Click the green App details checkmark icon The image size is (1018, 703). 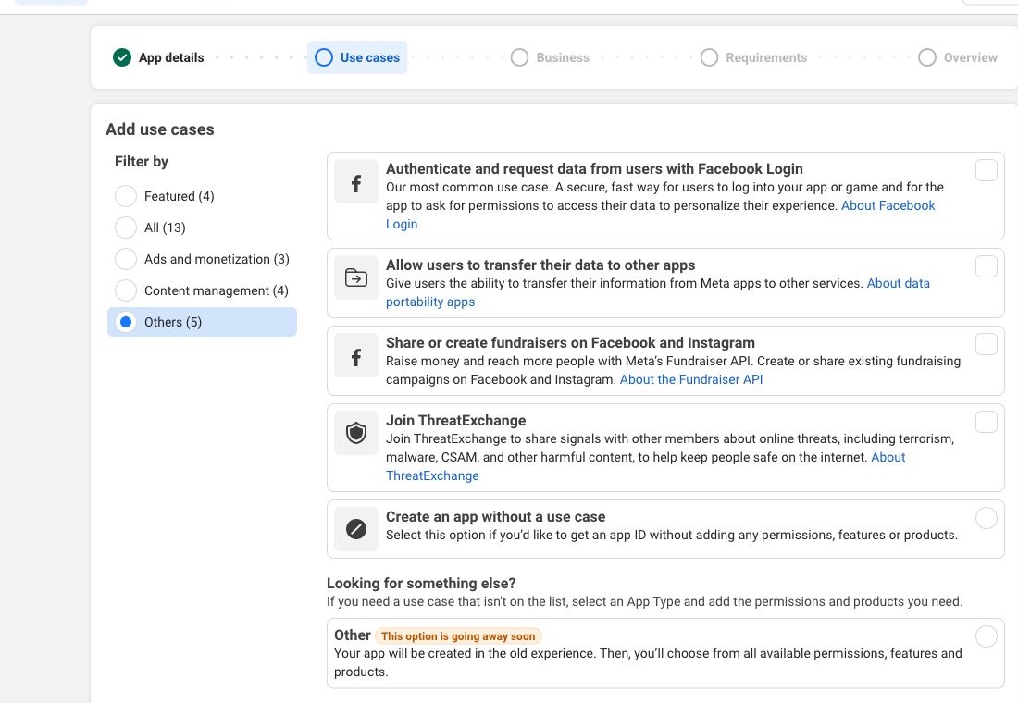pos(122,57)
